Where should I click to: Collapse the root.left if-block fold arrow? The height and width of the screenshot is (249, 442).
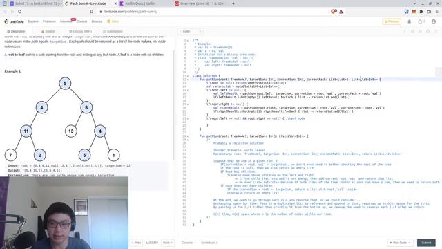click(188, 90)
